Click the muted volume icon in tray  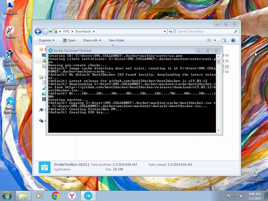[242, 196]
